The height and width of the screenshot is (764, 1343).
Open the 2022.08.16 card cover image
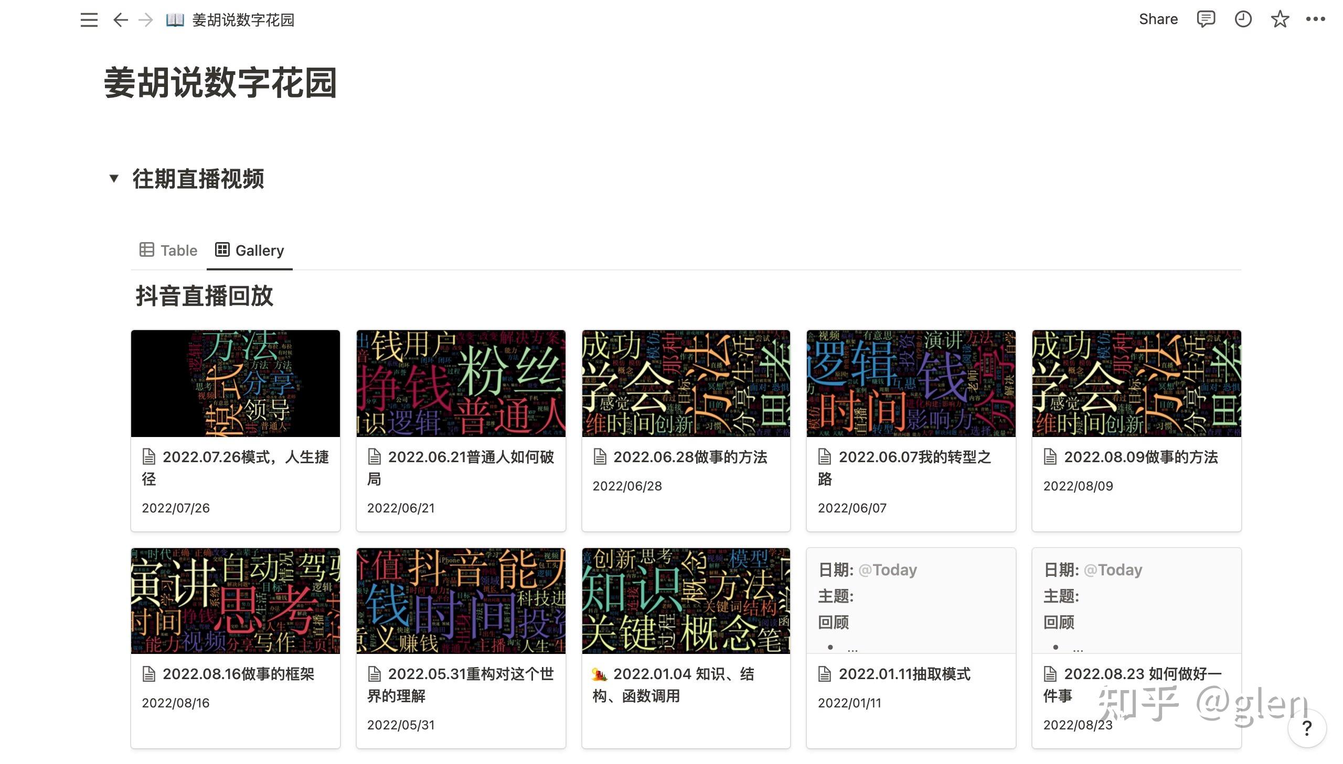tap(236, 601)
